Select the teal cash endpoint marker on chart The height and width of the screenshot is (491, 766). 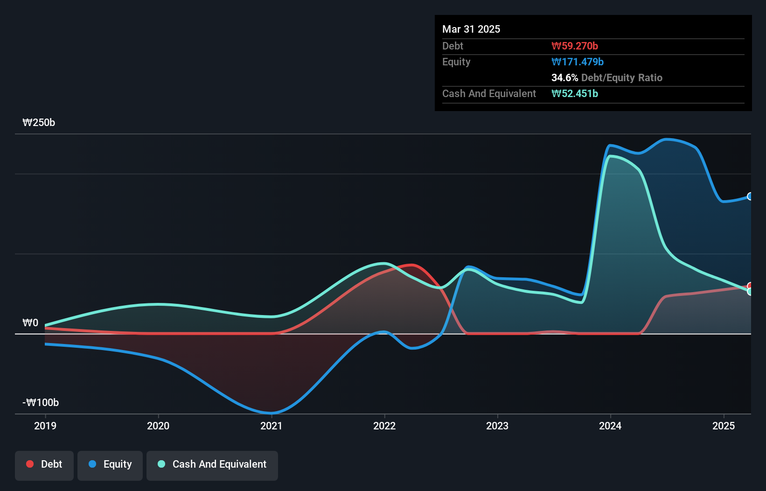(749, 292)
